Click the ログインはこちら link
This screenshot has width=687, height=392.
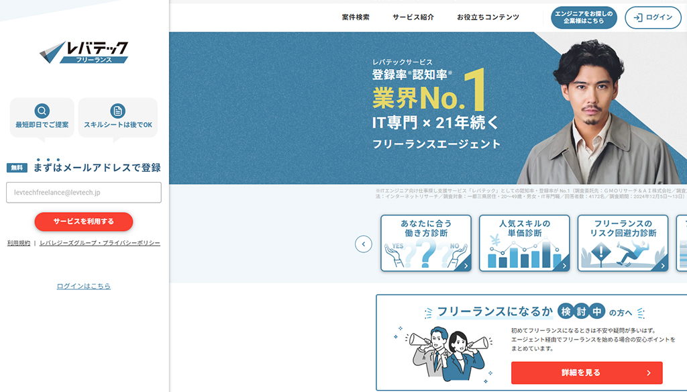coord(84,285)
